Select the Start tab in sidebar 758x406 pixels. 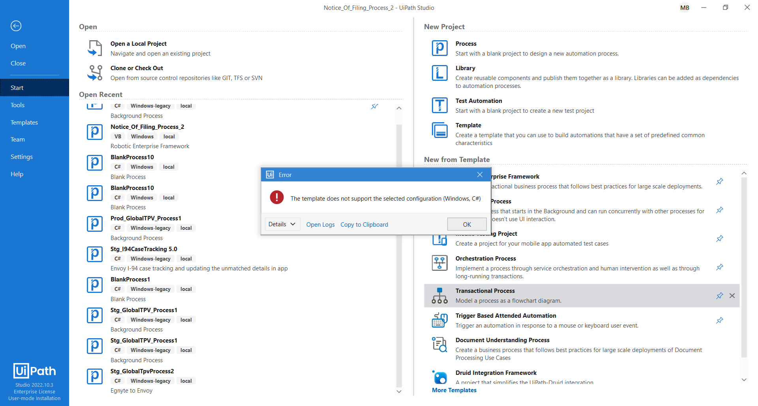34,88
